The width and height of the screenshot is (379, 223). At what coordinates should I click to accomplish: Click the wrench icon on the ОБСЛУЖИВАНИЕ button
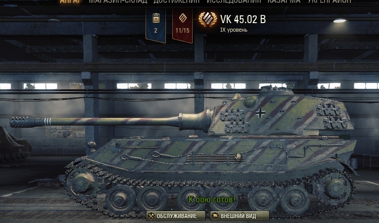point(151,216)
